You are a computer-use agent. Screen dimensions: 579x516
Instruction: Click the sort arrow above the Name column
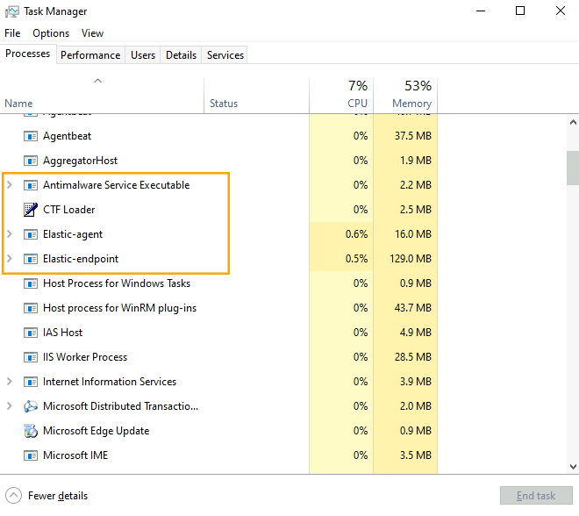tap(98, 81)
